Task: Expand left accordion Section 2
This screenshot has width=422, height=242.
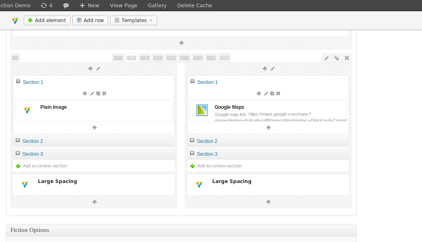Action: point(18,140)
